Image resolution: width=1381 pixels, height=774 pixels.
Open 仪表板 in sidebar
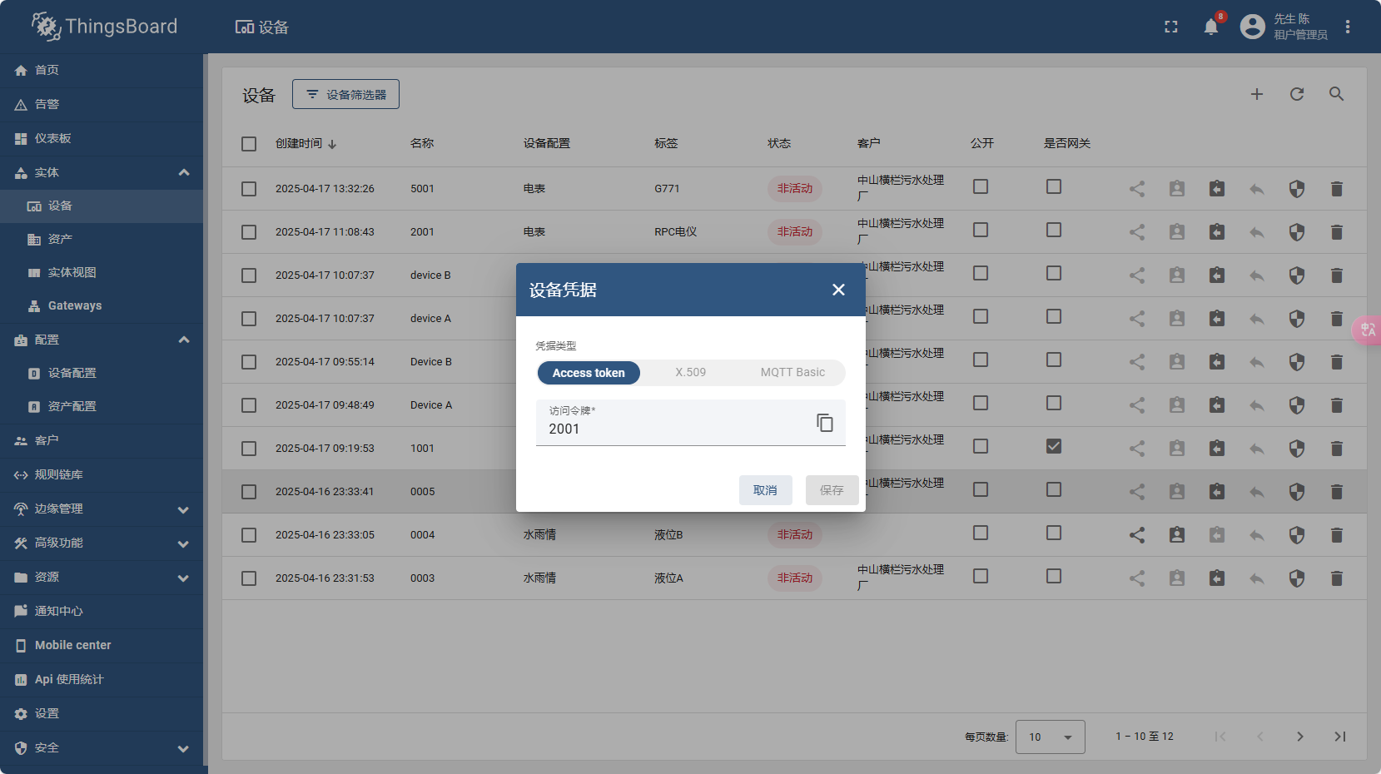(x=102, y=138)
